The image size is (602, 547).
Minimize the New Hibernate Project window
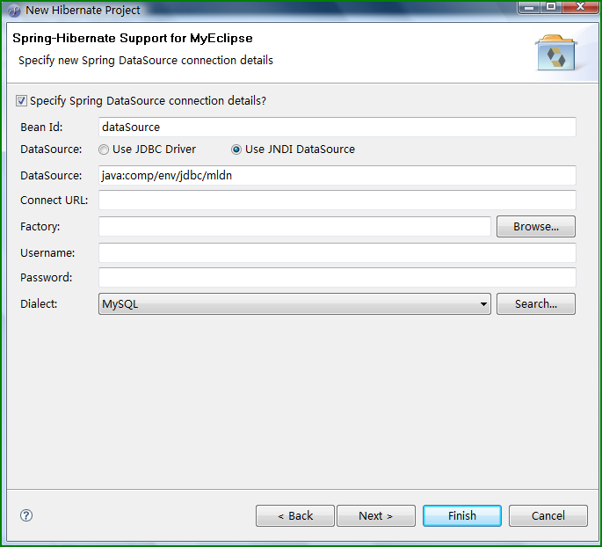[x=529, y=7]
